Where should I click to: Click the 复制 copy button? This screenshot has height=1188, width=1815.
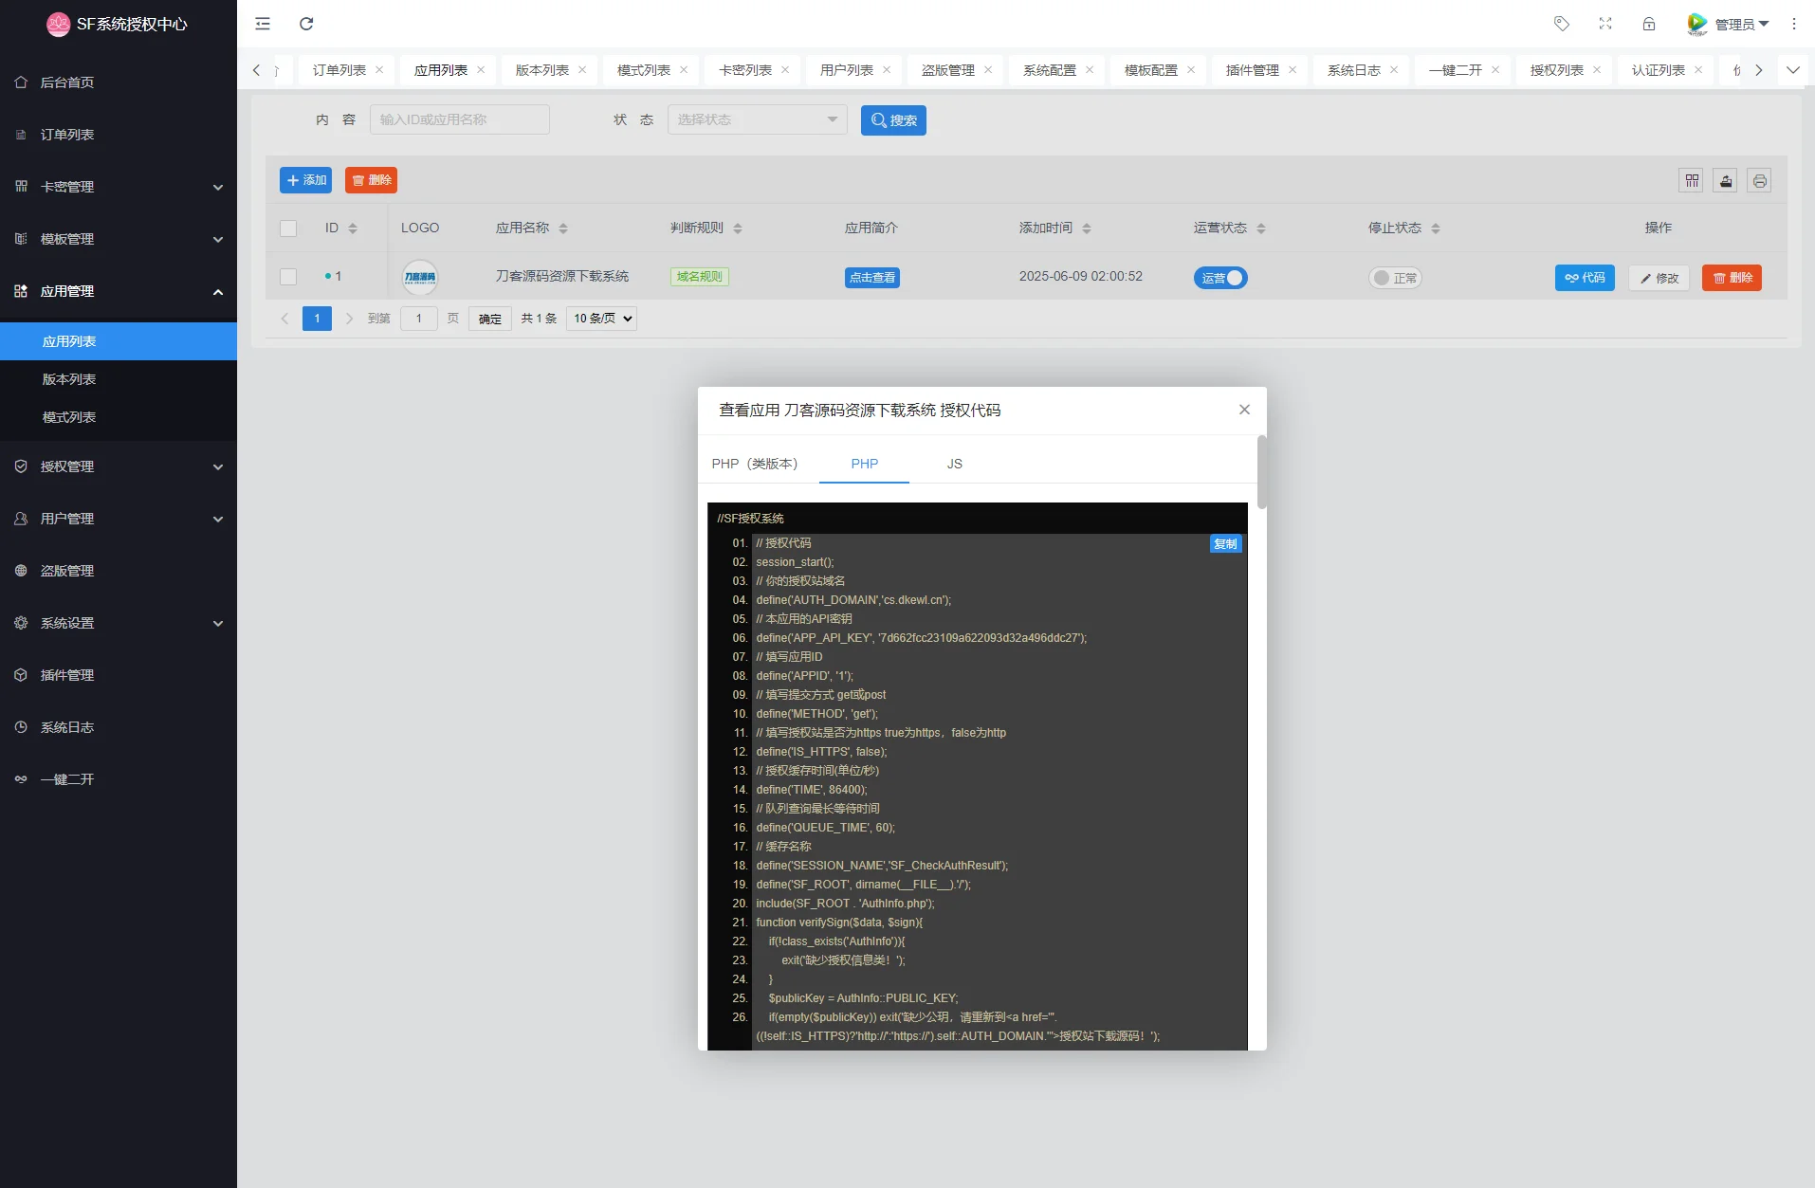click(1225, 544)
